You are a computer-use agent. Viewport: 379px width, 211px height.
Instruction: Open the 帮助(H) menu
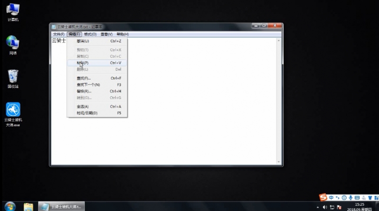[123, 34]
